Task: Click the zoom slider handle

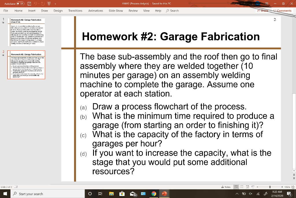Action: pos(270,187)
